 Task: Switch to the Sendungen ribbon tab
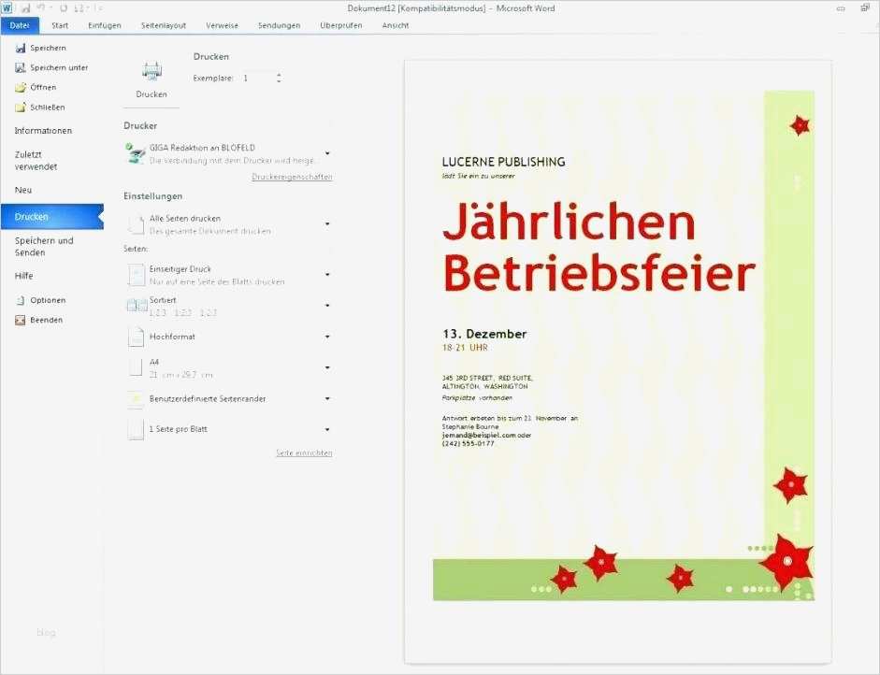click(x=279, y=25)
